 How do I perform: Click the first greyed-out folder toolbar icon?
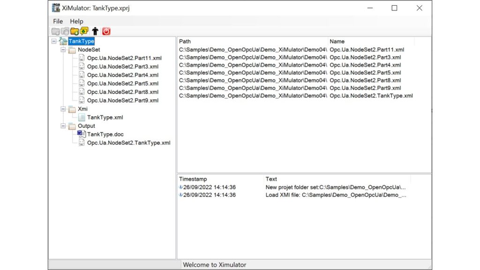click(55, 31)
